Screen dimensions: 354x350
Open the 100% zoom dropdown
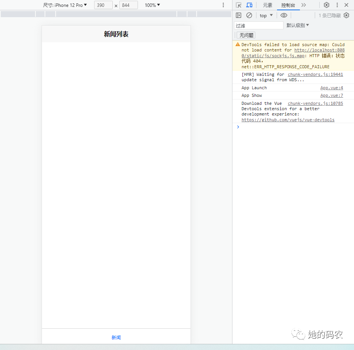pyautogui.click(x=152, y=5)
